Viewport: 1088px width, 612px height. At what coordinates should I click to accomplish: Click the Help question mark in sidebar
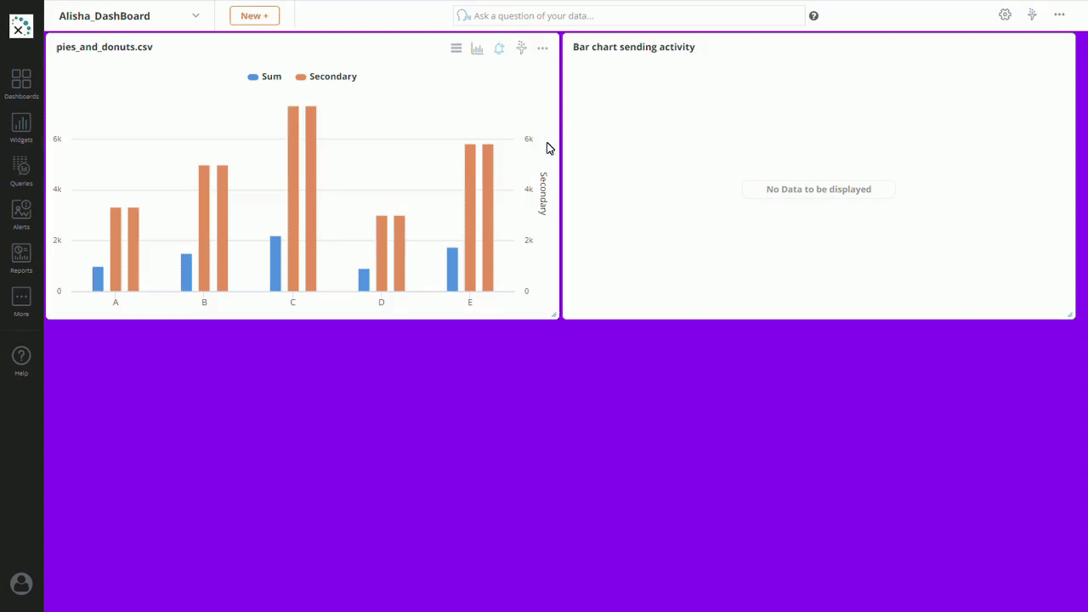tap(21, 360)
